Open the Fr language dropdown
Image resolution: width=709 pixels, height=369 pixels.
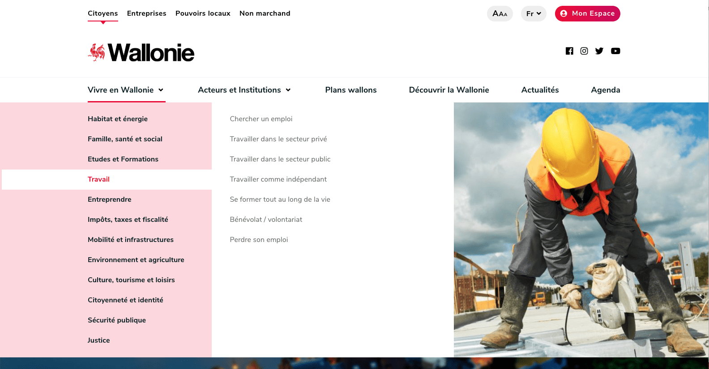(534, 13)
